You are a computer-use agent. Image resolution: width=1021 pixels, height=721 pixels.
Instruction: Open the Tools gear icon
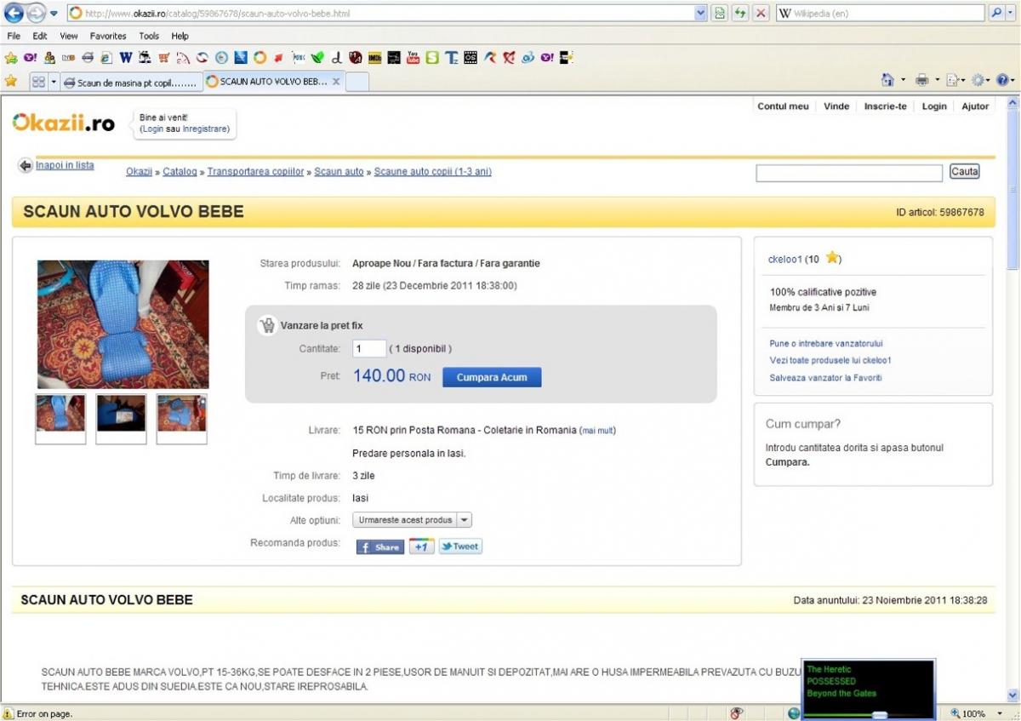point(978,81)
